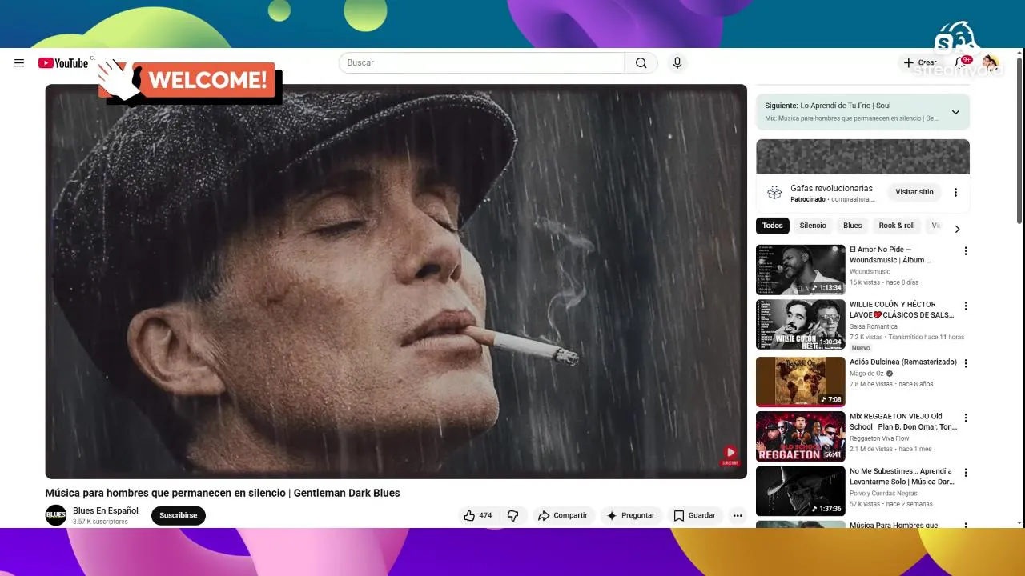Open options for Gafas revolucionarias ad
This screenshot has height=576, width=1025.
pyautogui.click(x=955, y=192)
